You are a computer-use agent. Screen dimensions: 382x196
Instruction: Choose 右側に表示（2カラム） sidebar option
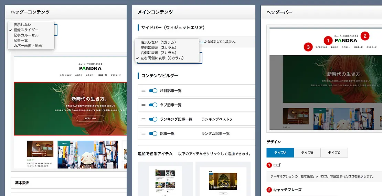pos(158,53)
